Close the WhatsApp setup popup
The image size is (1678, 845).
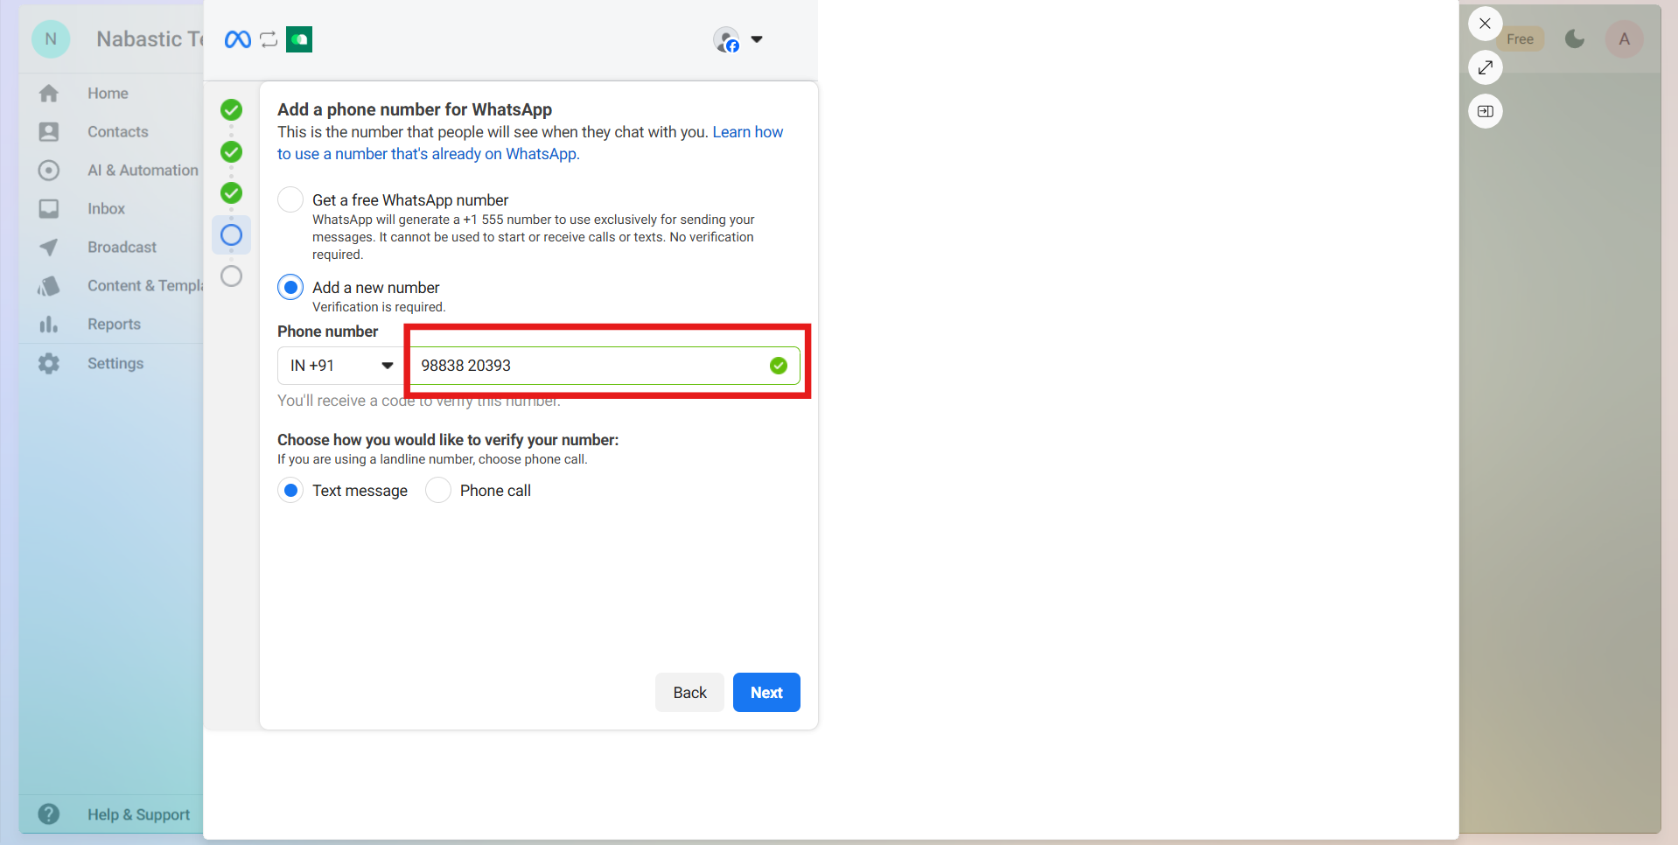click(x=1485, y=24)
